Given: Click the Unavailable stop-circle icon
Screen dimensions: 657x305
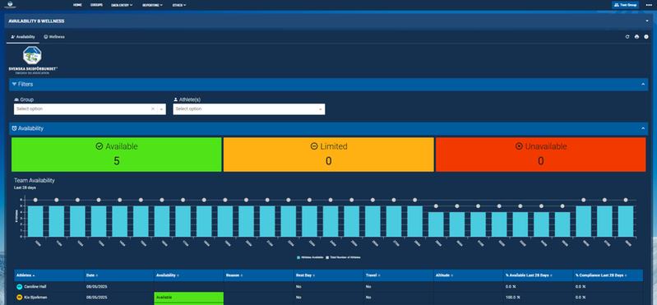Looking at the screenshot, I should point(519,146).
